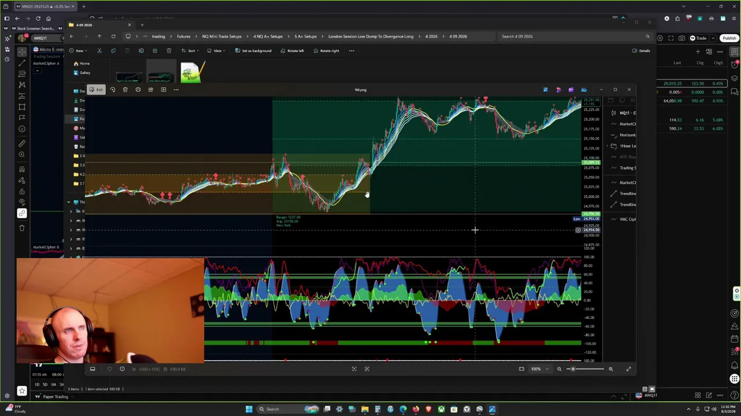Screen dimensions: 741x416
Task: Click the zoom-to-fit icon in Photos
Action: (x=522, y=369)
